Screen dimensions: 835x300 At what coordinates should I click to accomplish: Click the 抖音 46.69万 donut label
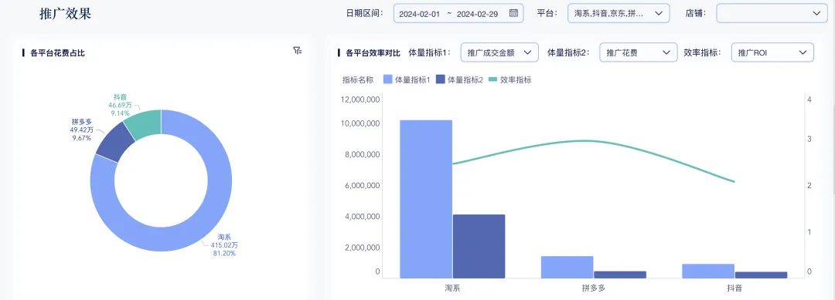120,105
